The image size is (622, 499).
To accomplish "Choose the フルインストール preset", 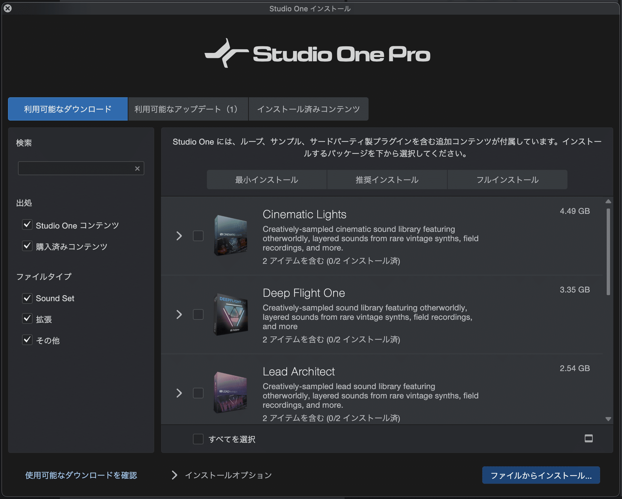I will click(x=508, y=180).
